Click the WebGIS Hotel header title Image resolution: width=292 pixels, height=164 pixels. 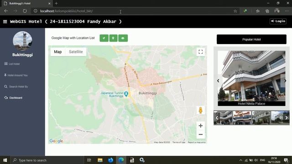coord(66,21)
